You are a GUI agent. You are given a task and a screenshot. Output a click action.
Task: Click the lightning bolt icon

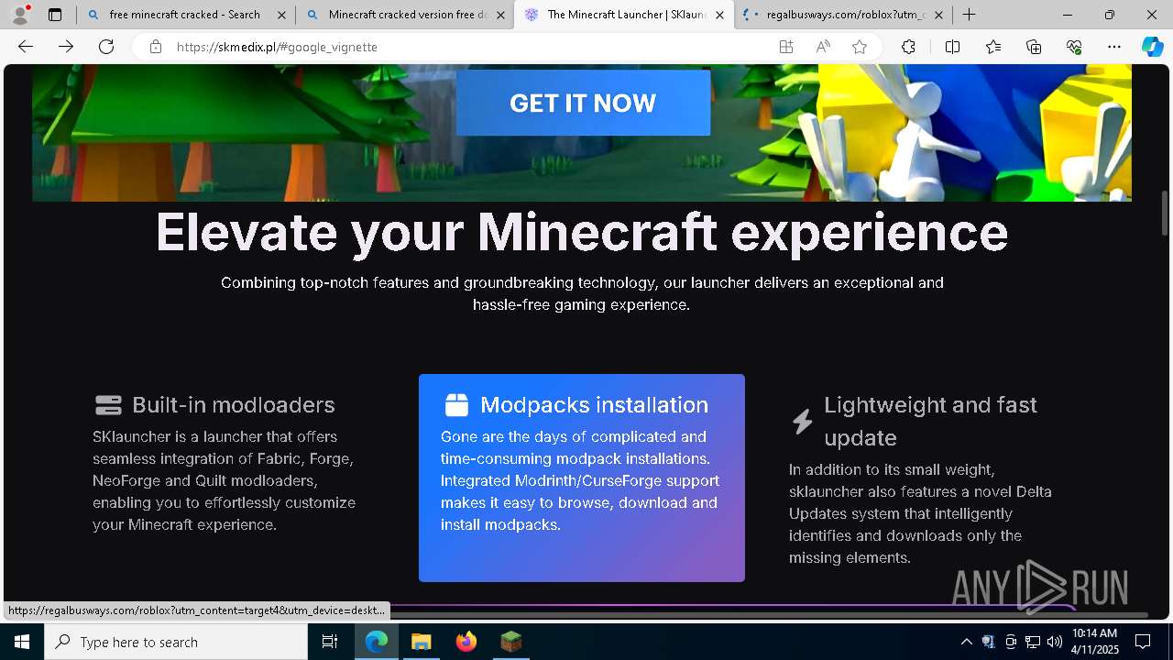click(x=803, y=421)
